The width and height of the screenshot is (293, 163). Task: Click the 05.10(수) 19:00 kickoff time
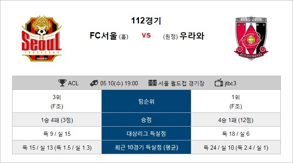pyautogui.click(x=119, y=83)
